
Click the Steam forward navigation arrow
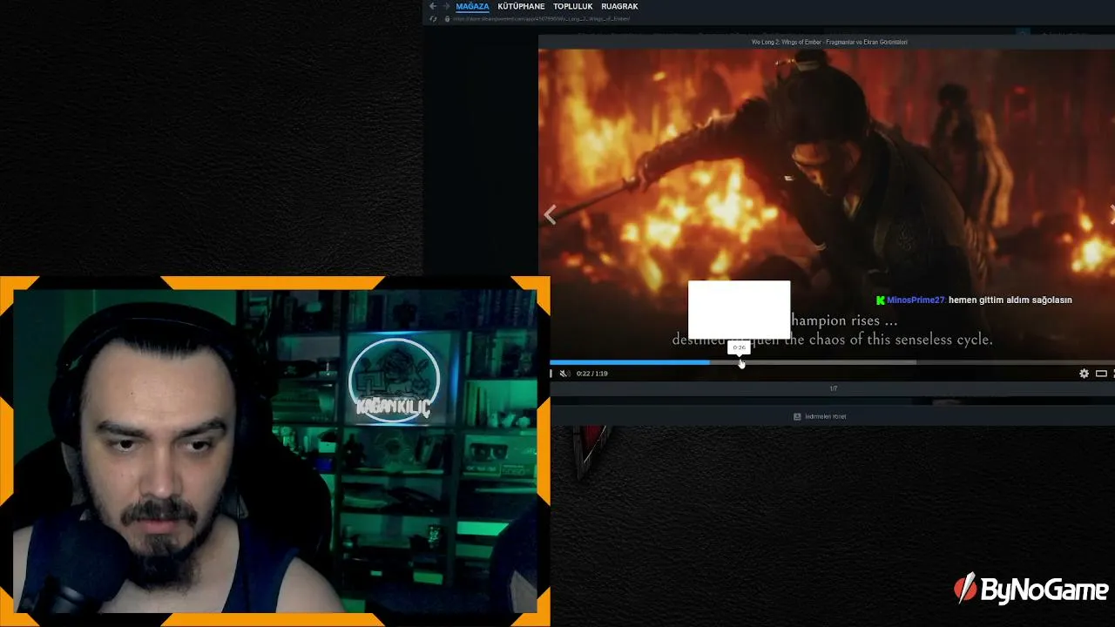pos(446,6)
